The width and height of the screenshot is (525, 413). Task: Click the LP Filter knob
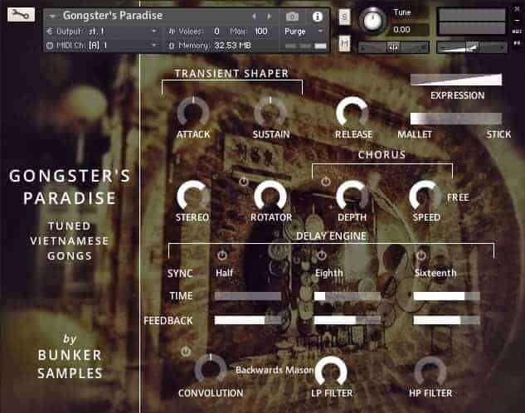(x=331, y=372)
